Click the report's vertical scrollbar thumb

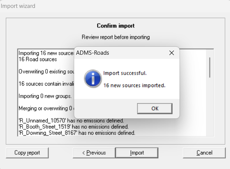click(210, 67)
